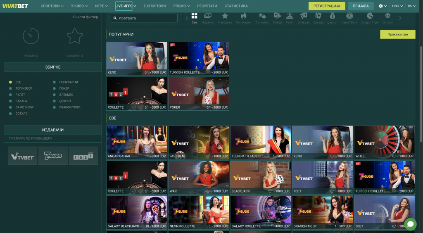Open the live chat bubble
This screenshot has width=423, height=233.
click(410, 224)
